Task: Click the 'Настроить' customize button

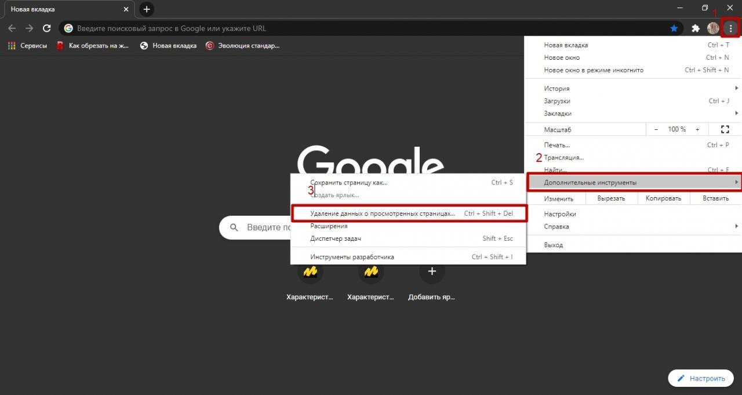Action: pyautogui.click(x=701, y=378)
